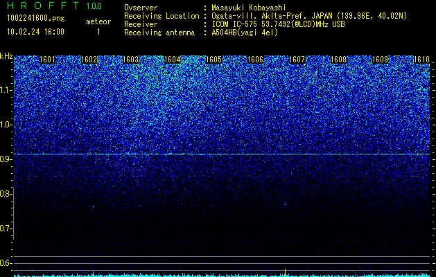The width and height of the screenshot is (436, 277).
Task: Click the 1.1 frequency axis label
Action: [6, 90]
